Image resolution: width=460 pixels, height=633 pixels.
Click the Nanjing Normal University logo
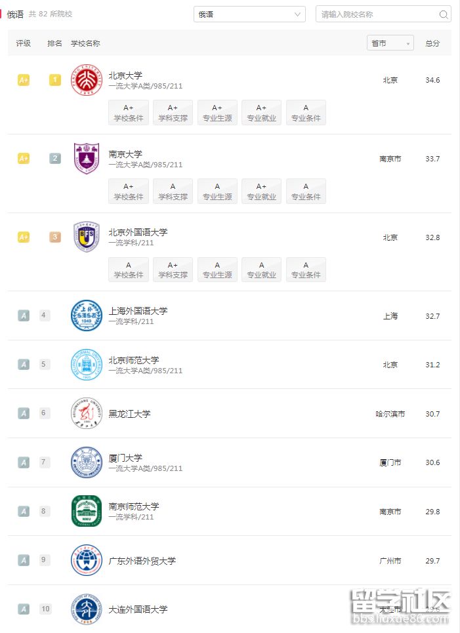coord(87,511)
